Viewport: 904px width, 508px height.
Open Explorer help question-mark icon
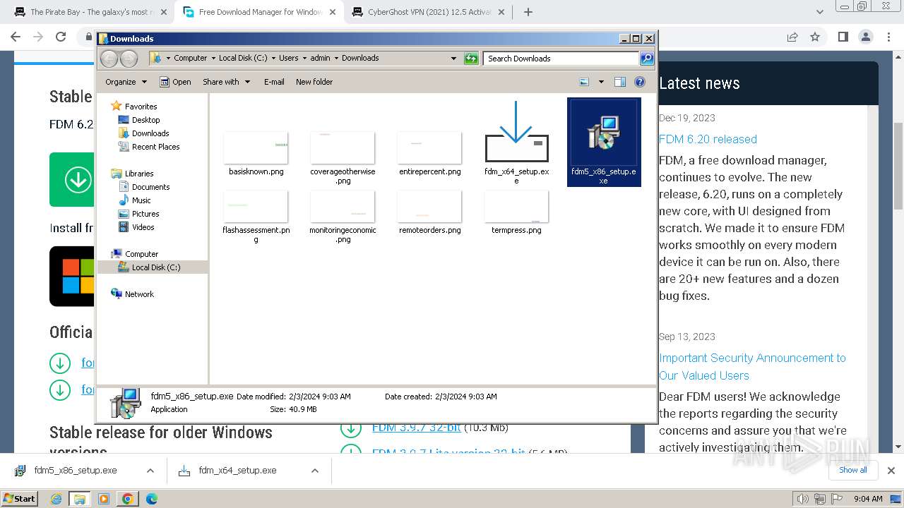tap(640, 82)
